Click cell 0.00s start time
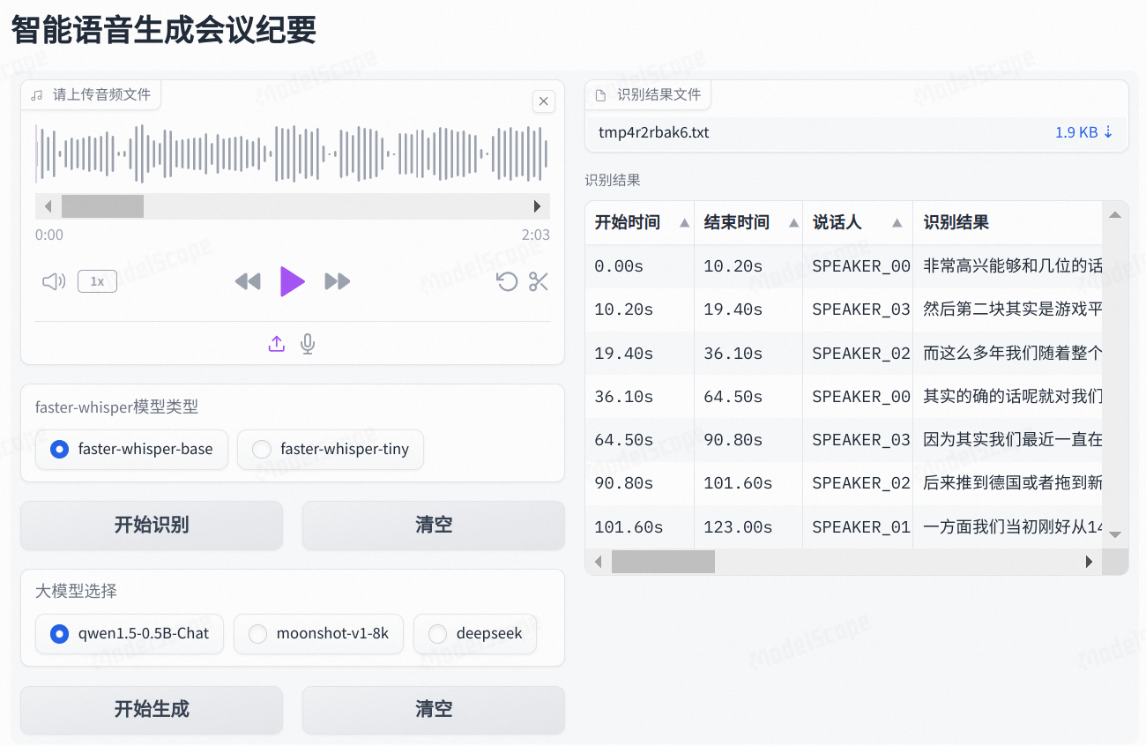1146x746 pixels. coord(640,266)
